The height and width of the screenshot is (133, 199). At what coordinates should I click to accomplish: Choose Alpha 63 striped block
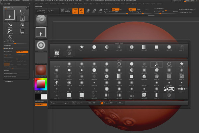[x=157, y=96]
